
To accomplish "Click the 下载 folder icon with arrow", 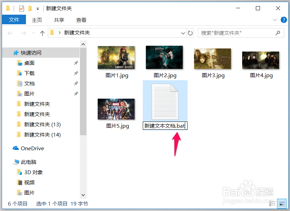I will click(19, 73).
